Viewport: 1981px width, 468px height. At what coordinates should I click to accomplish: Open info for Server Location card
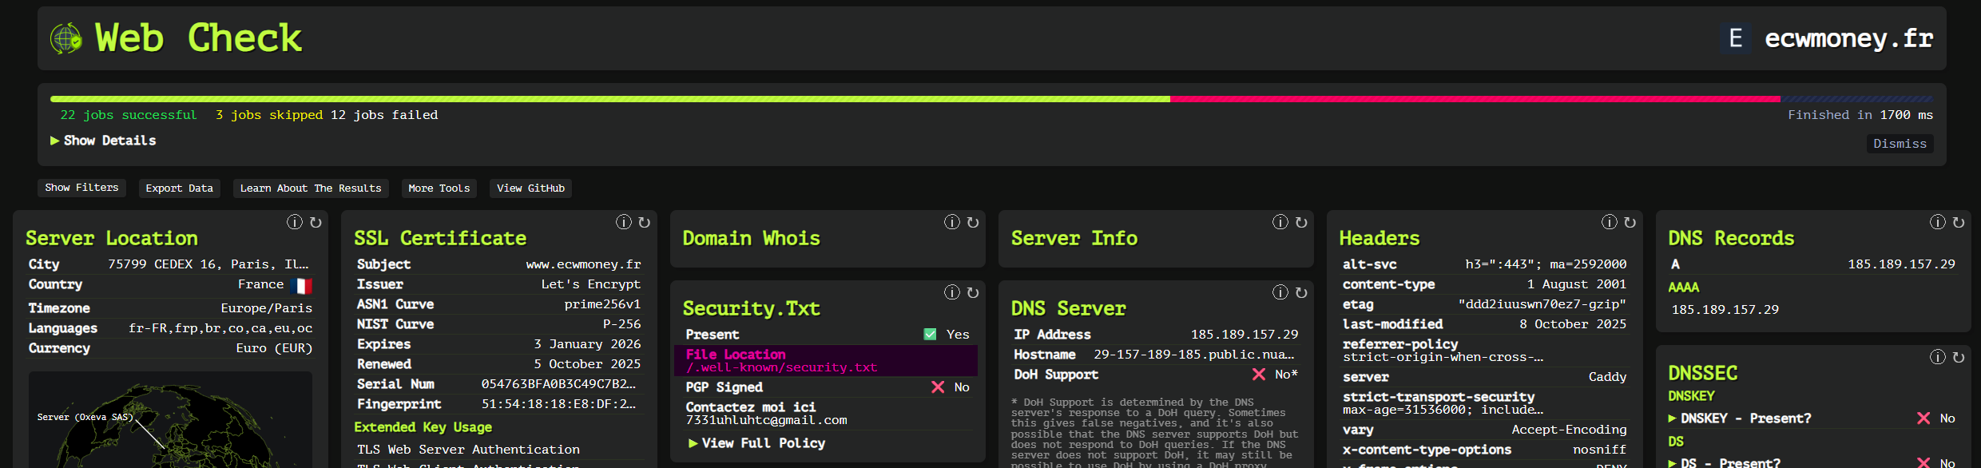pos(295,222)
